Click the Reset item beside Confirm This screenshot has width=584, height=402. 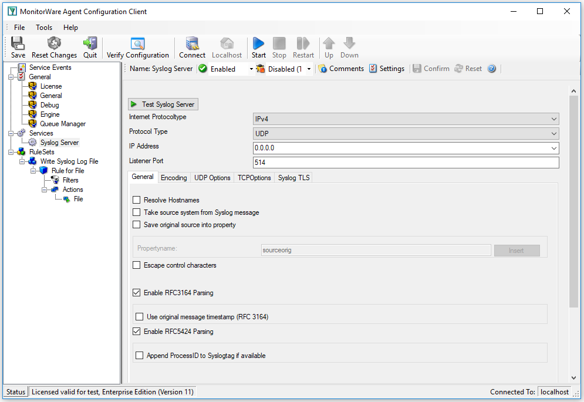point(468,69)
